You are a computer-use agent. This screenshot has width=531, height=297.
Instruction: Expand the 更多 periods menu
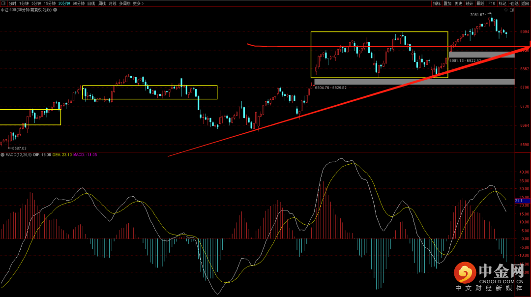[x=138, y=3]
